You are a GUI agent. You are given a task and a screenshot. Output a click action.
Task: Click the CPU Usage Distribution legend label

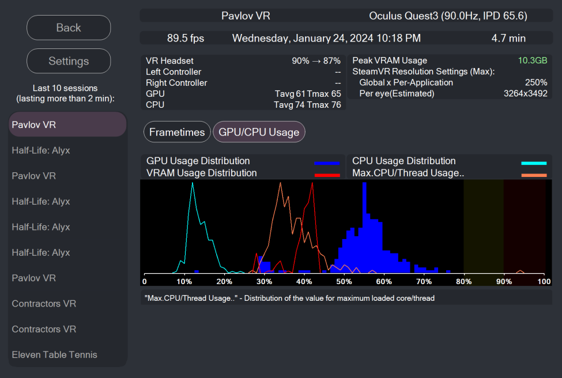(404, 161)
